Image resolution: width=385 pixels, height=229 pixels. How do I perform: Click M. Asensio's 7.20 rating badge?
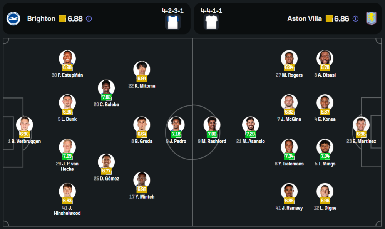251,134
